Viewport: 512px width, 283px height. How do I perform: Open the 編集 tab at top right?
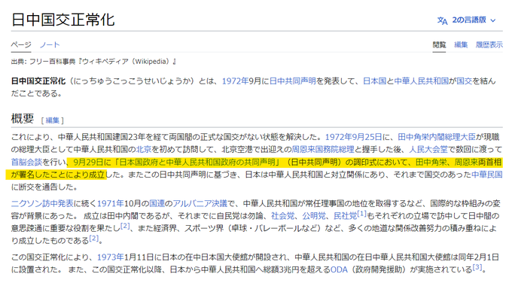(x=461, y=44)
